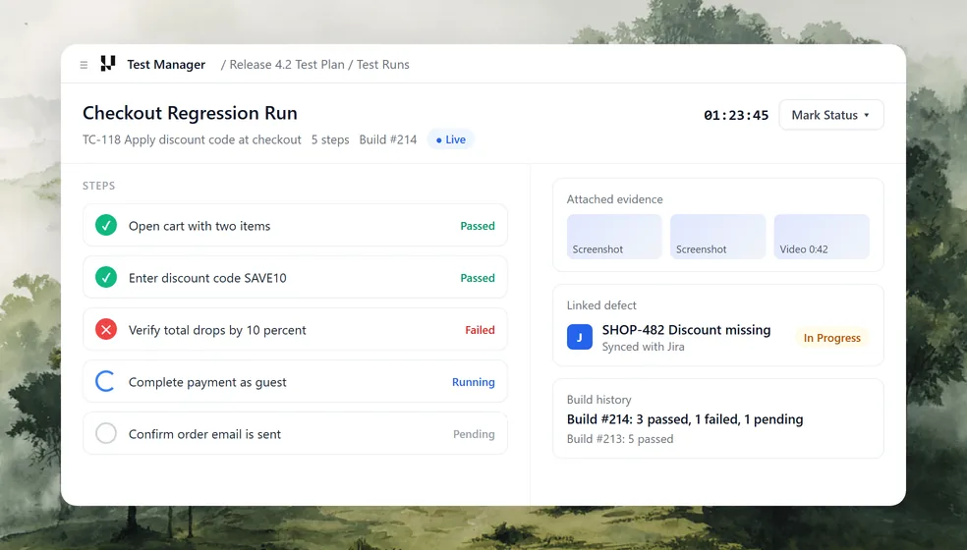The image size is (967, 550).
Task: Click the green check icon for Enter discount code step
Action: (106, 278)
